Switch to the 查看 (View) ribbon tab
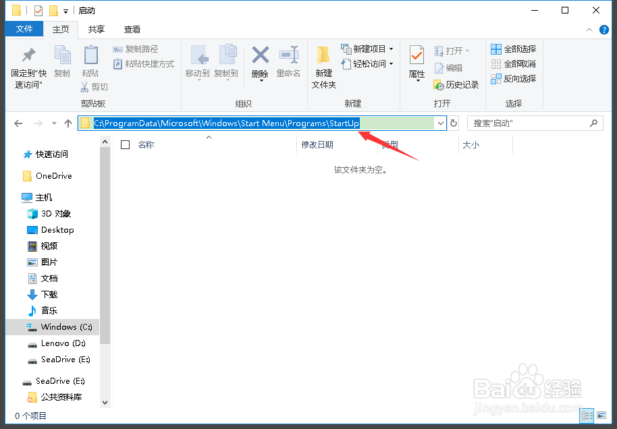Viewport: 617px width, 429px height. point(132,29)
